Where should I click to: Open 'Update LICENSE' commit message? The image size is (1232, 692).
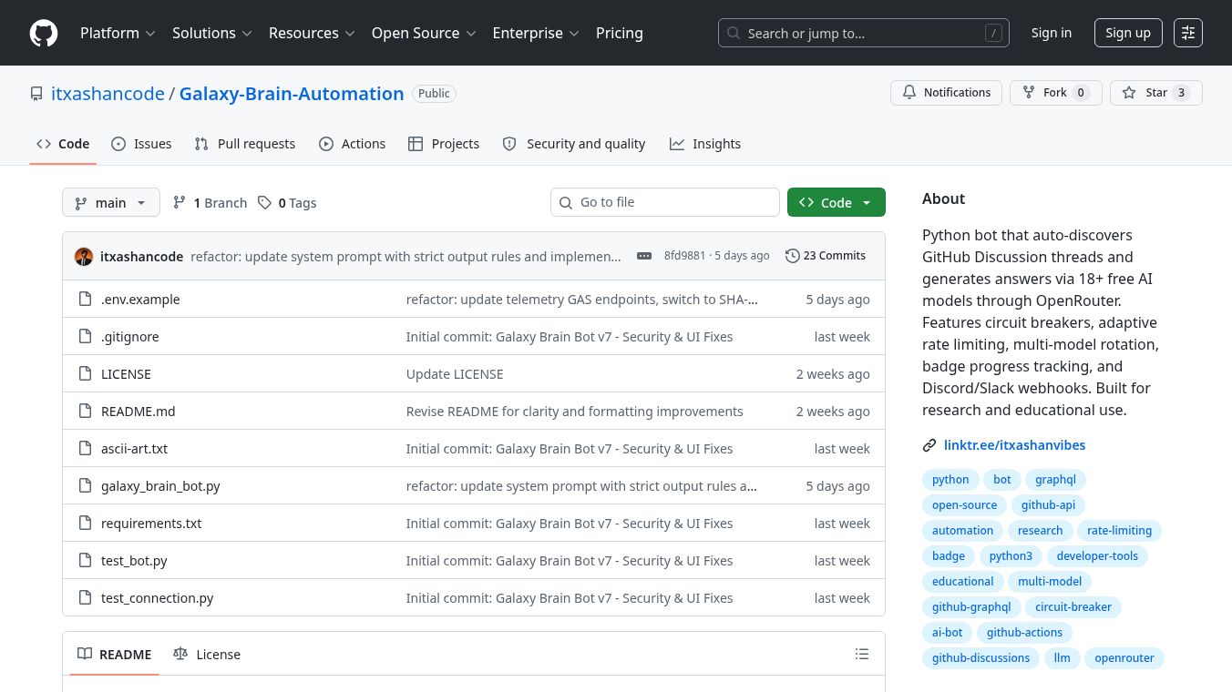click(455, 374)
